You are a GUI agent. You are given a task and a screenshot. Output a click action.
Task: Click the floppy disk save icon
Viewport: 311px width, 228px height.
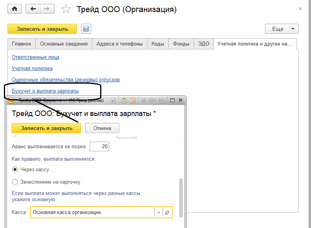tap(86, 29)
